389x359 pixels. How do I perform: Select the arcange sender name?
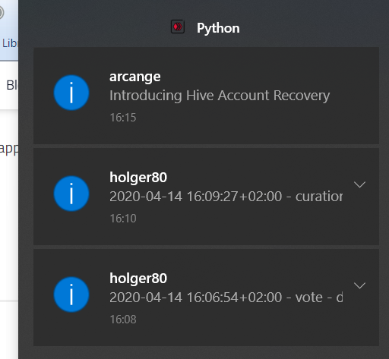point(134,77)
